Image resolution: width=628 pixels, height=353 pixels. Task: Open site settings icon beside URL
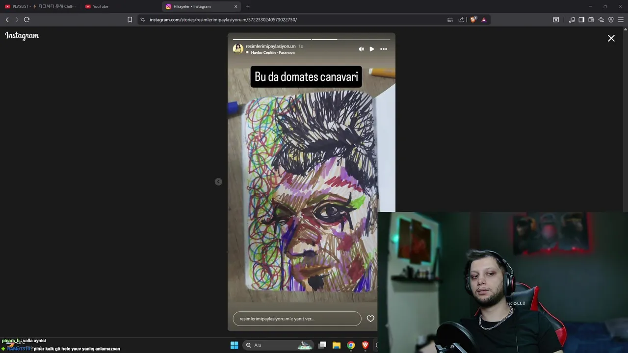[x=142, y=20]
